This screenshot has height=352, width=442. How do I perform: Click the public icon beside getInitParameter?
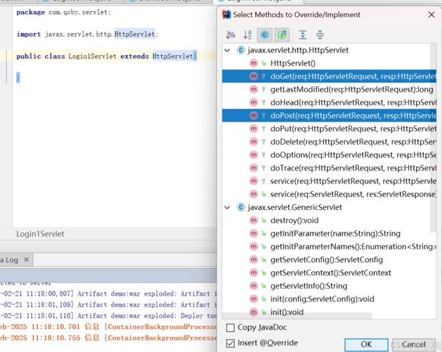[x=264, y=234]
